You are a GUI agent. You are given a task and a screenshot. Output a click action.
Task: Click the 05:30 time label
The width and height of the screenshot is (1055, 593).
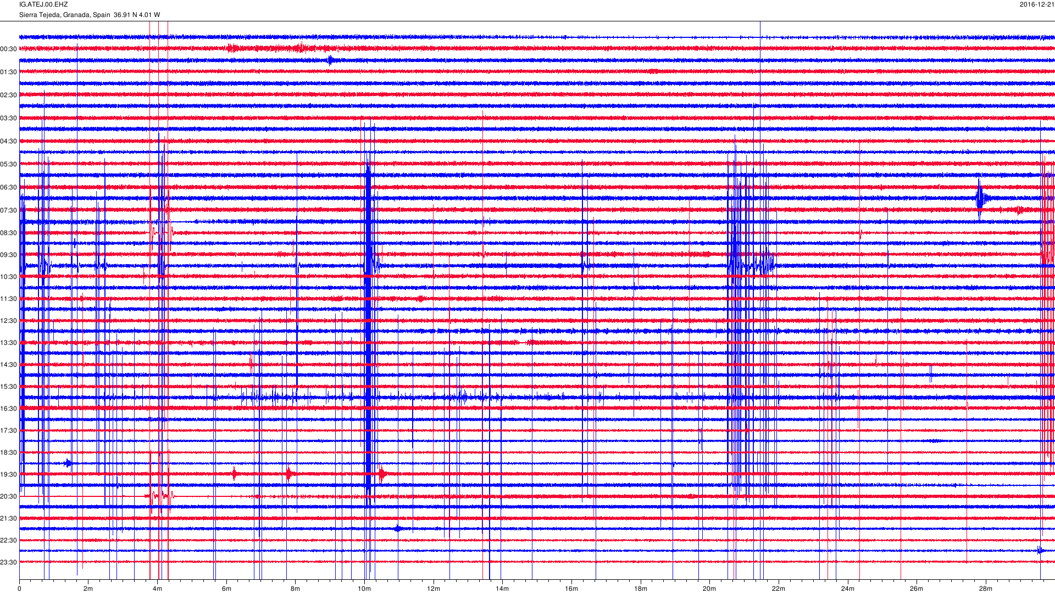point(9,164)
